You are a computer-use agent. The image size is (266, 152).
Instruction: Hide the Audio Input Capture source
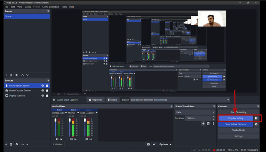(43, 85)
